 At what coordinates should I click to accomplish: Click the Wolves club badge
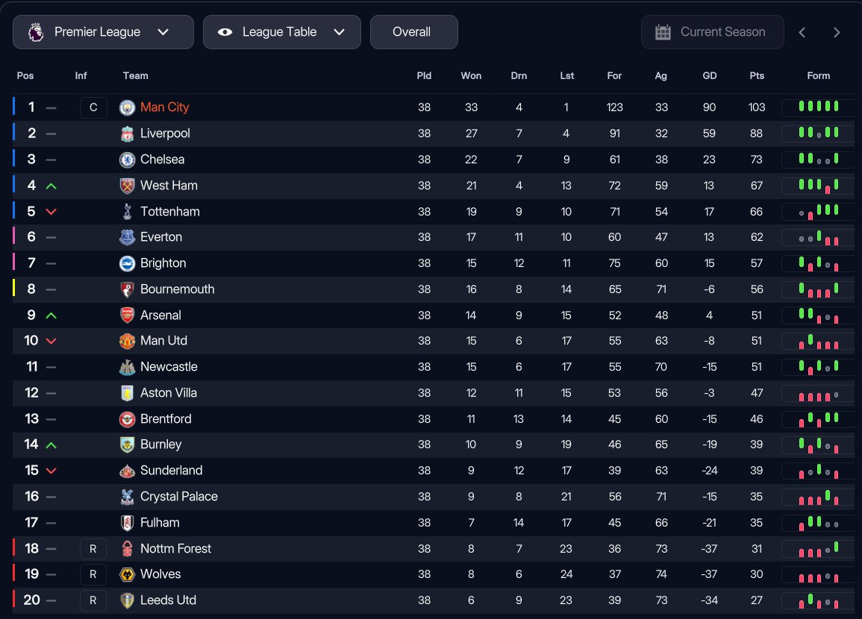[x=127, y=574]
